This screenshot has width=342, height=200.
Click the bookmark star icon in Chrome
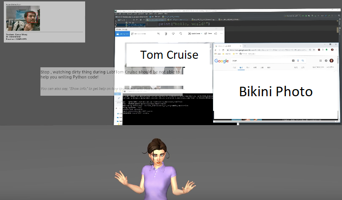314,50
